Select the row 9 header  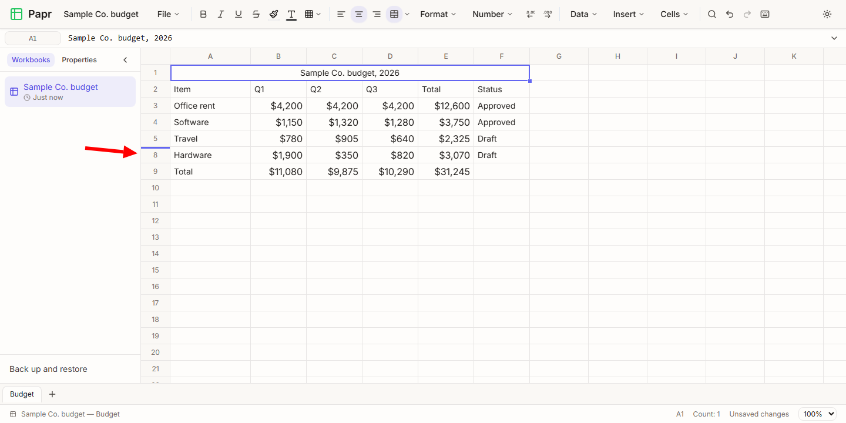click(x=156, y=172)
